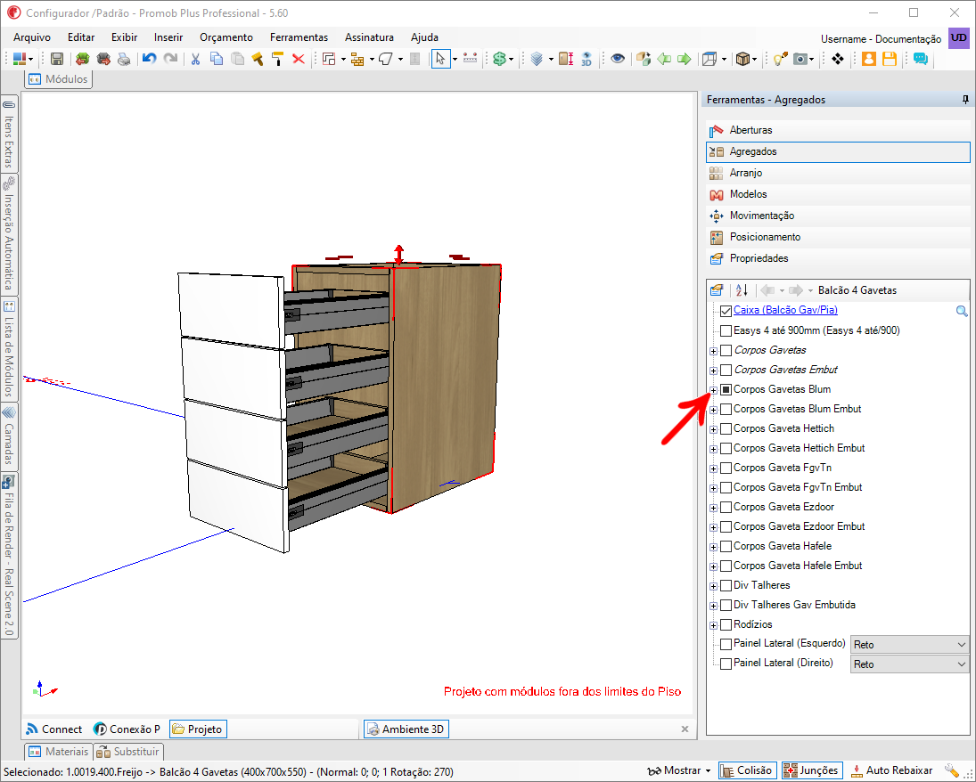Image resolution: width=976 pixels, height=782 pixels.
Task: Click the Undo arrow icon
Action: 149,59
